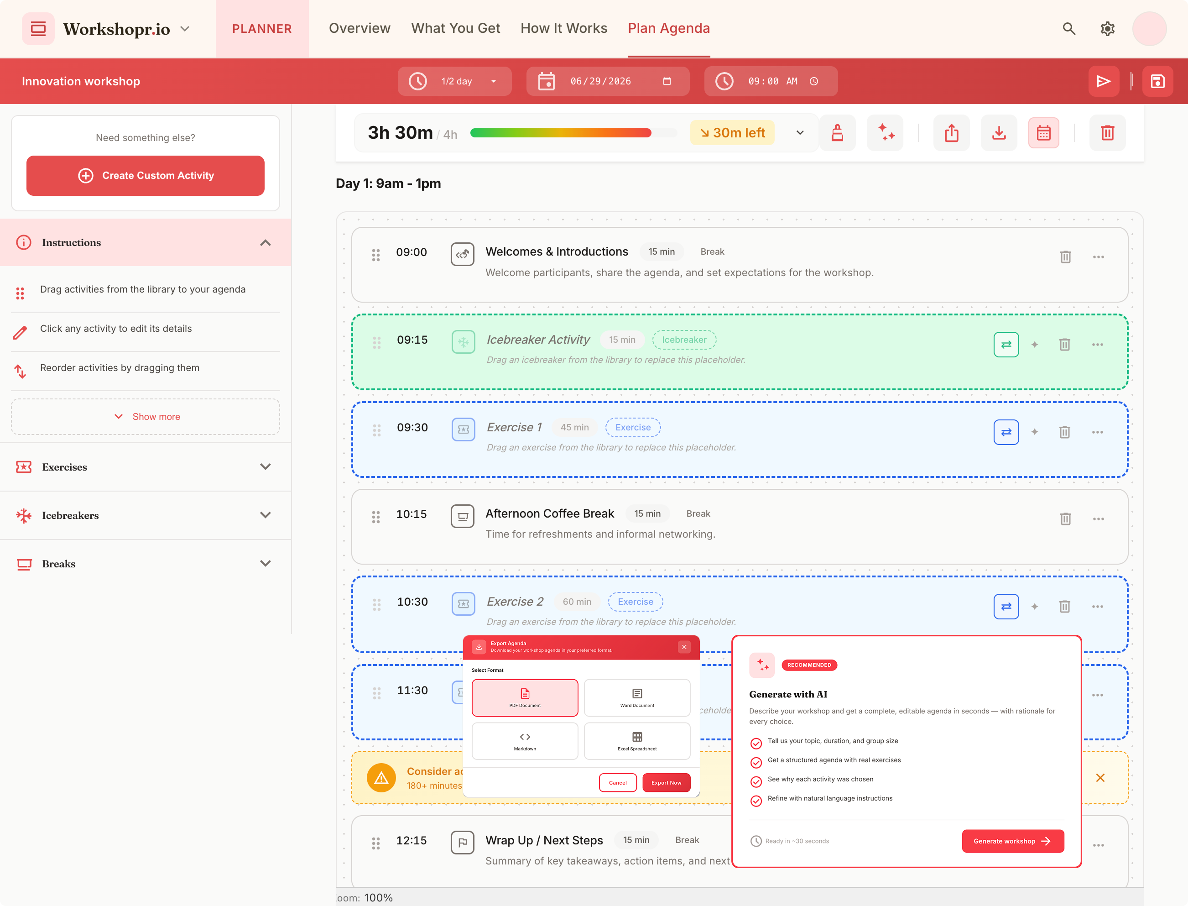Click sparkle icon on Icebreaker Activity row
The width and height of the screenshot is (1188, 906).
[1034, 345]
